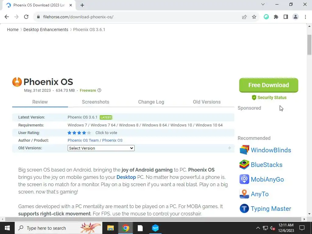Click the forward navigation arrow
The height and width of the screenshot is (234, 312).
tap(16, 17)
